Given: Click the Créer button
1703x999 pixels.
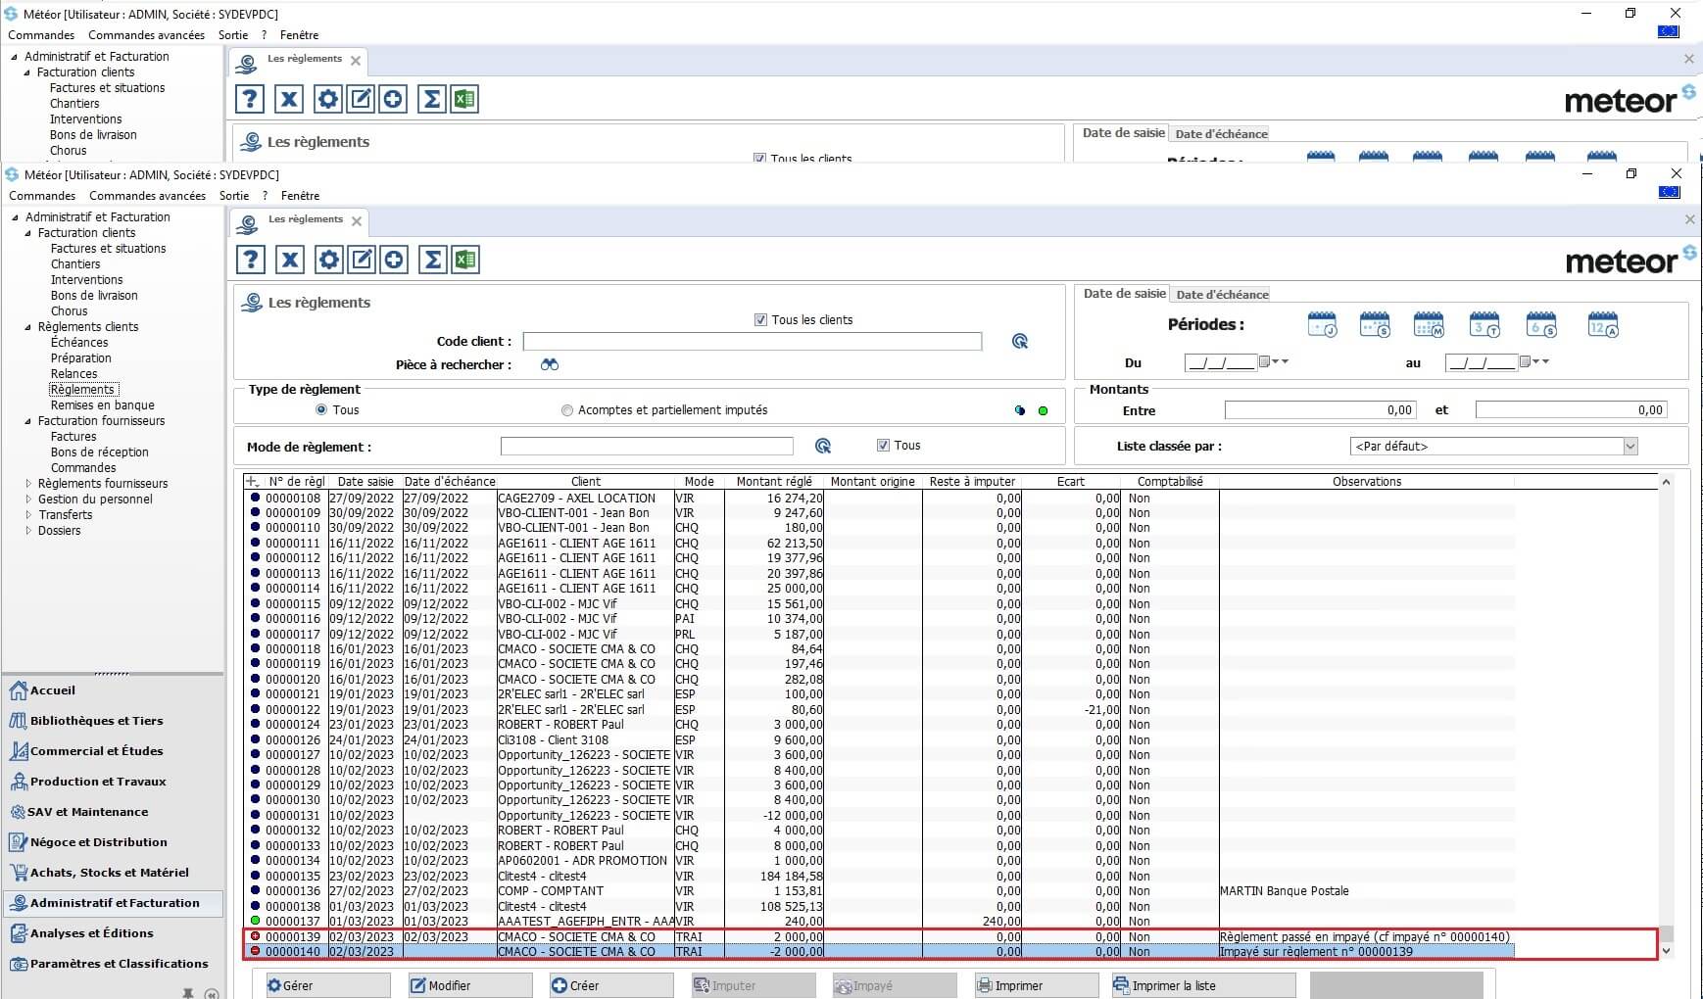Looking at the screenshot, I should [x=611, y=985].
